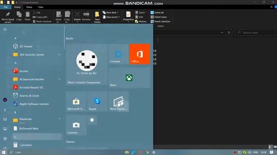Open the New item dropdown
Image resolution: width=277 pixels, height=155 pixels.
click(110, 12)
